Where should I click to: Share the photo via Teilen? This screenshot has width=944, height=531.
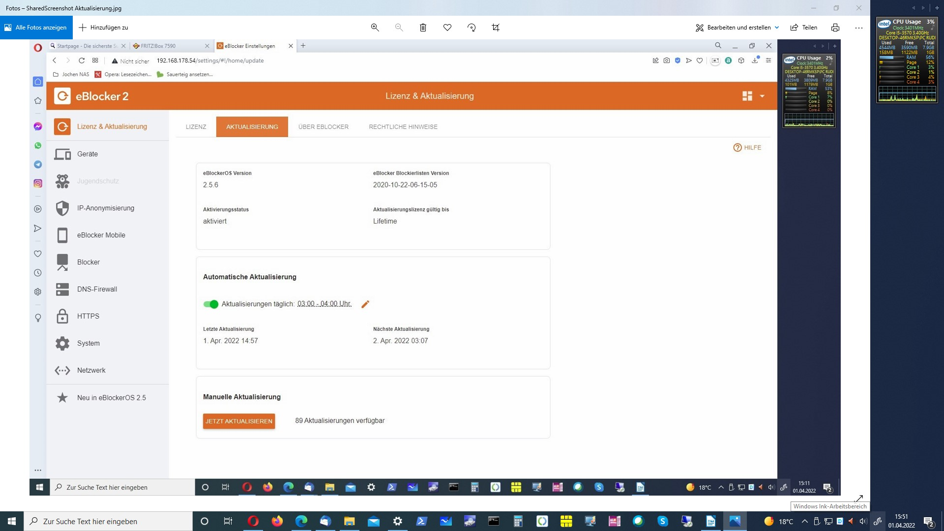click(804, 28)
